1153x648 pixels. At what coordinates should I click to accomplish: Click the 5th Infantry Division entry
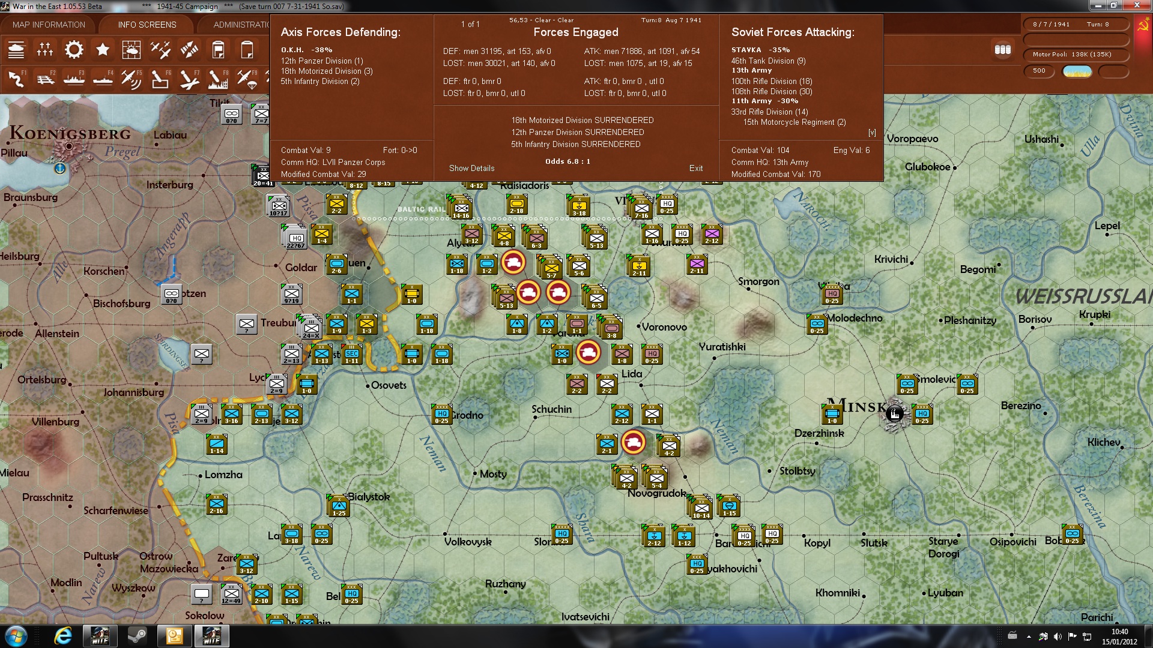coord(320,82)
